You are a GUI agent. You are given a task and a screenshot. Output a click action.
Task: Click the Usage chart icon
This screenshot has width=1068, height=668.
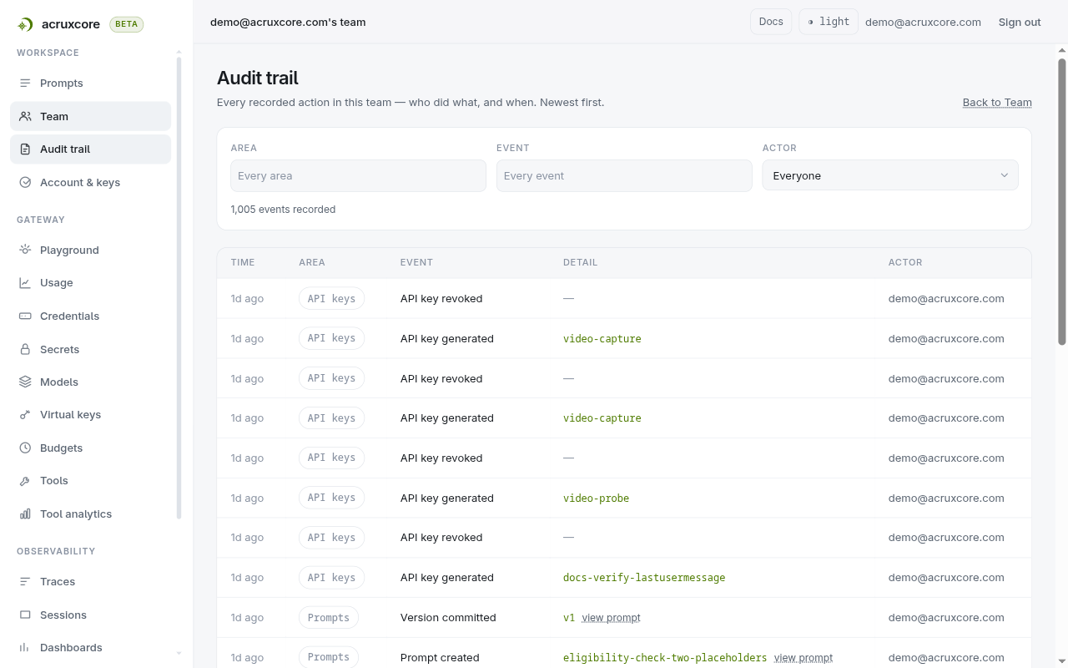(25, 283)
